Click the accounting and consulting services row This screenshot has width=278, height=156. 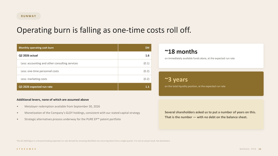tap(84, 63)
